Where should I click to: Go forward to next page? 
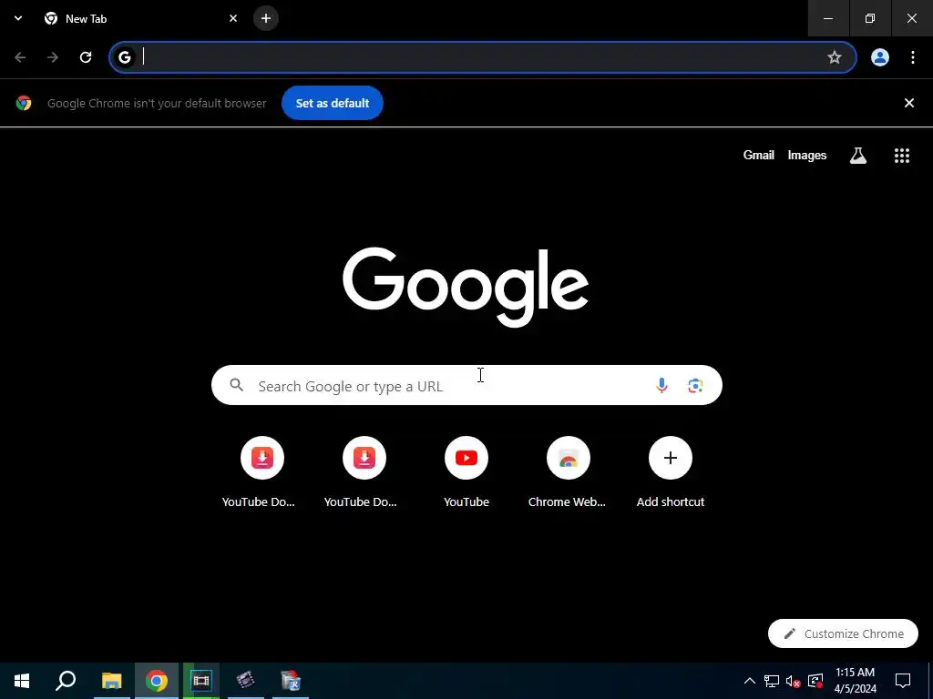coord(53,57)
